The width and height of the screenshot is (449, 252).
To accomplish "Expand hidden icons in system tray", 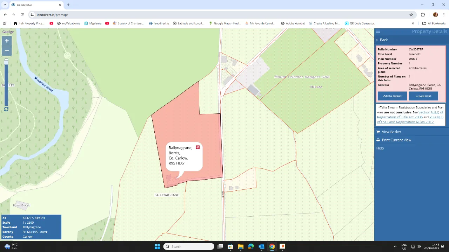I will [x=396, y=246].
